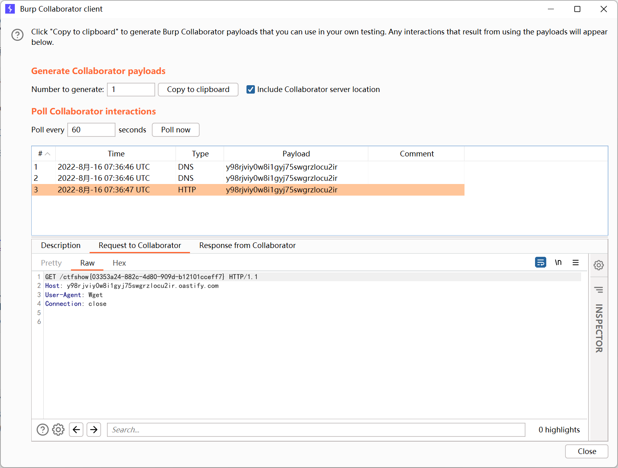Click the Comment column header
Viewport: 618px width, 468px height.
pos(416,154)
